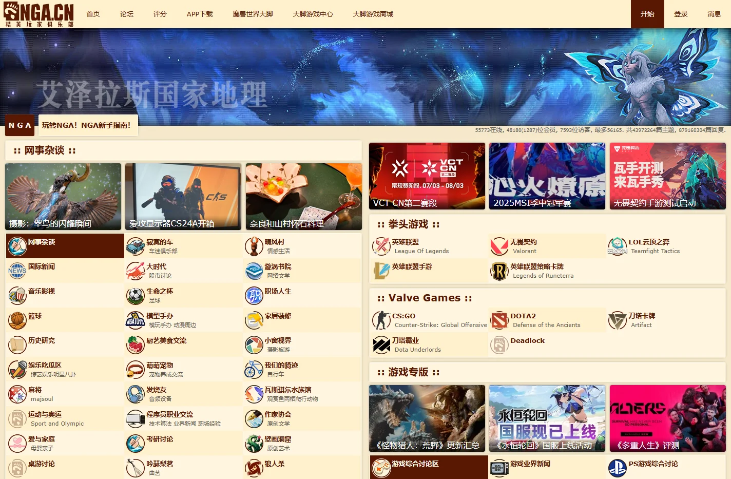Click the 开始 button
This screenshot has height=479, width=731.
pos(647,14)
